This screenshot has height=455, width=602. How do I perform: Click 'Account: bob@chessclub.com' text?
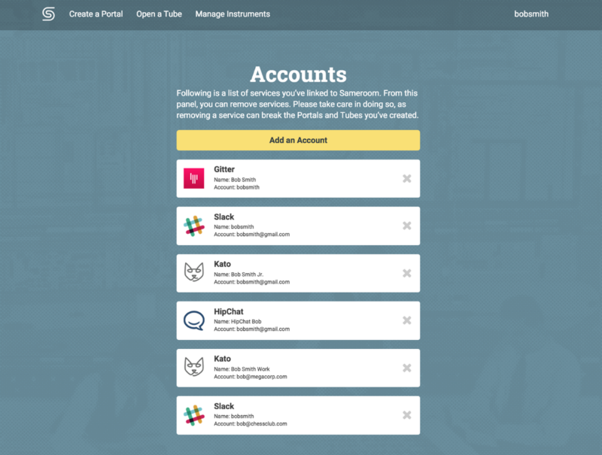pyautogui.click(x=251, y=424)
